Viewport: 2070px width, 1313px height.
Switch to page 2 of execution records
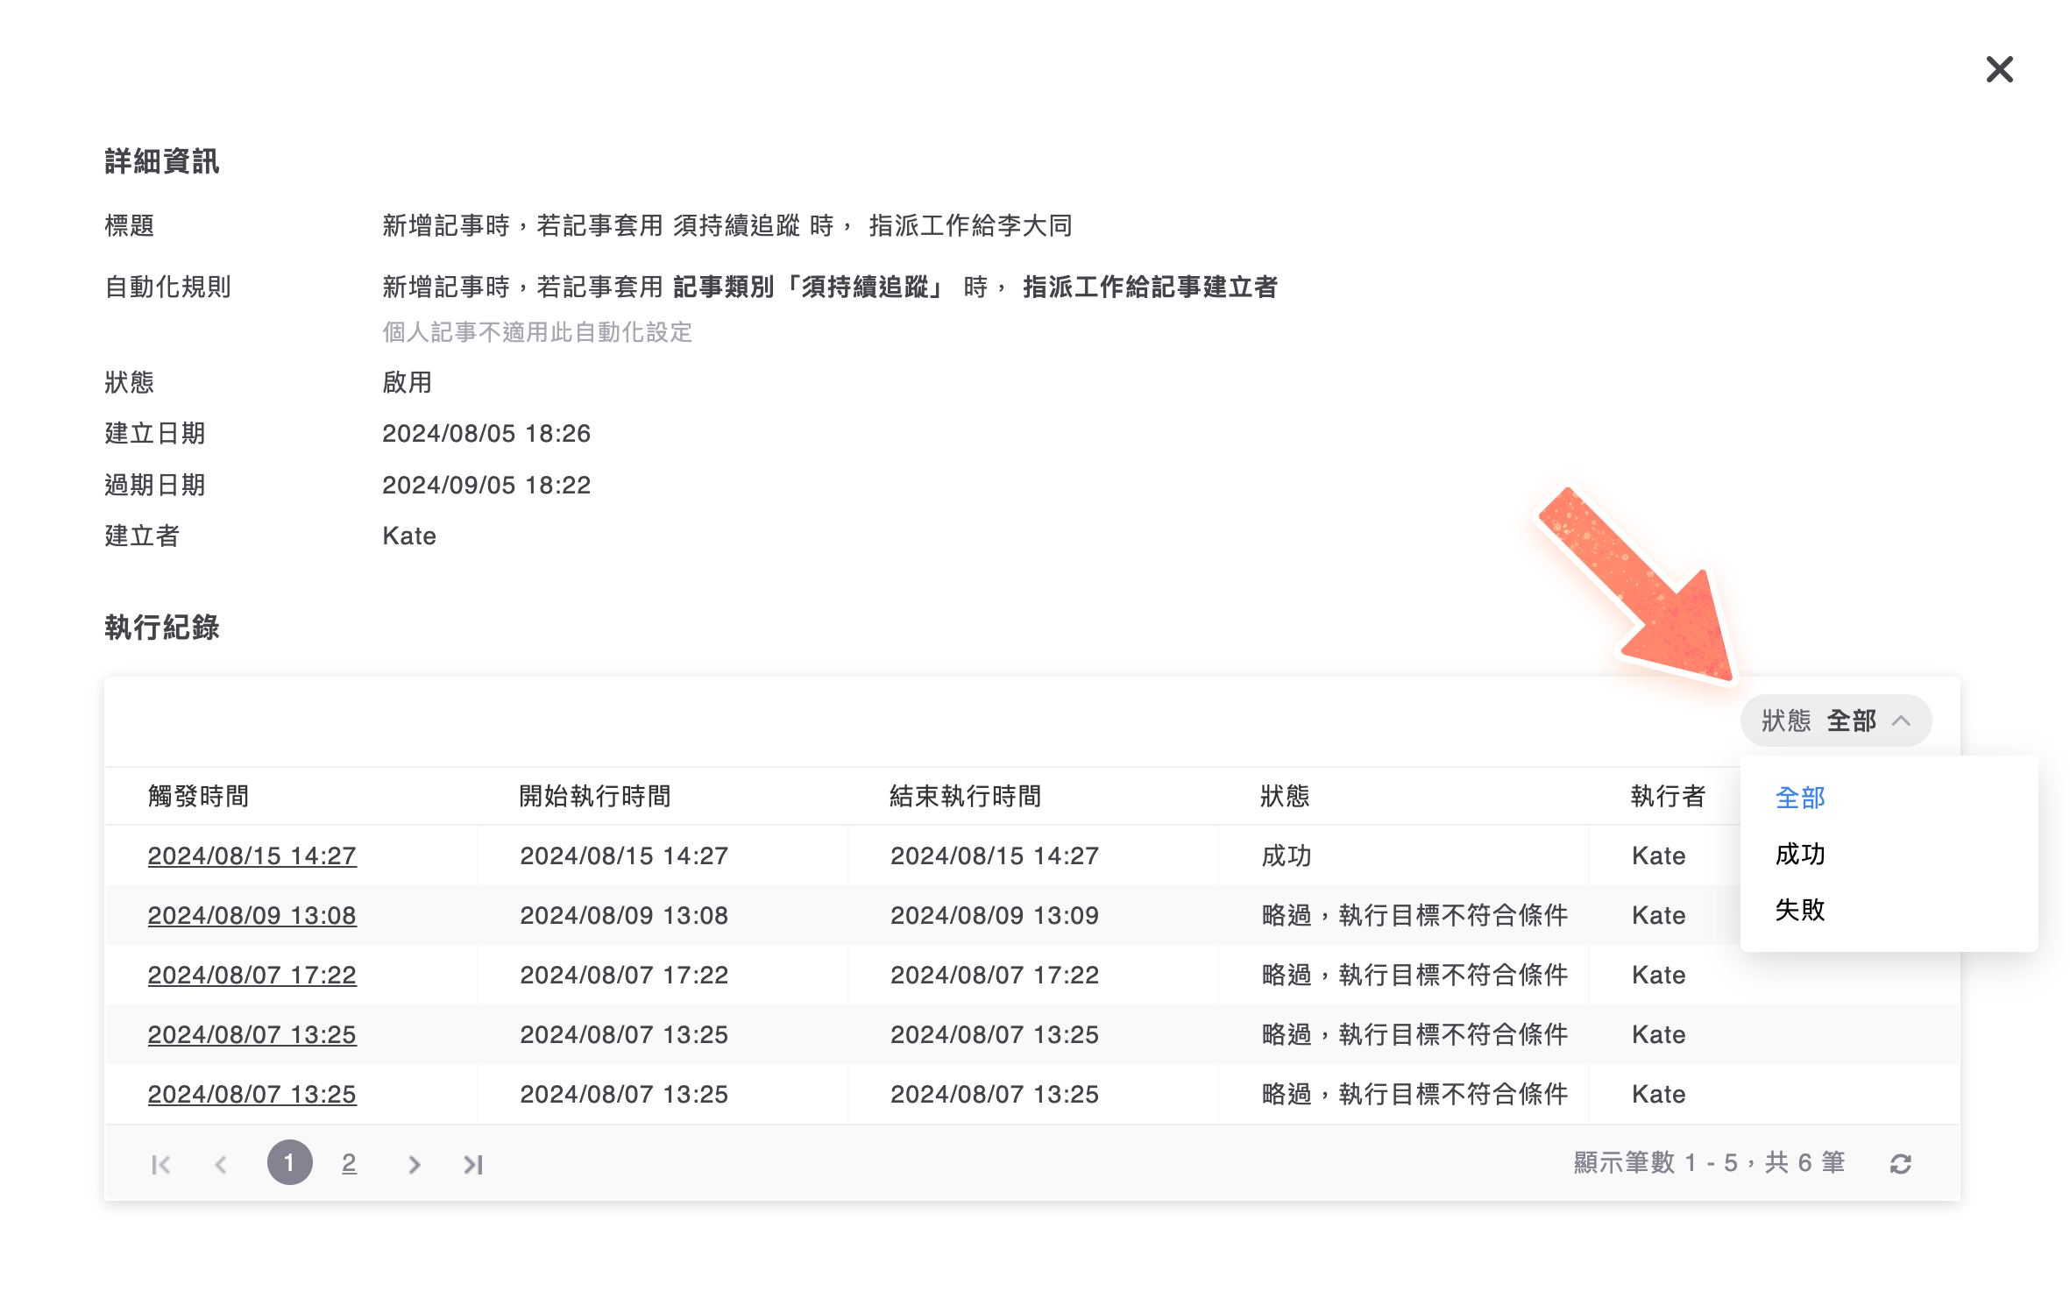point(349,1163)
